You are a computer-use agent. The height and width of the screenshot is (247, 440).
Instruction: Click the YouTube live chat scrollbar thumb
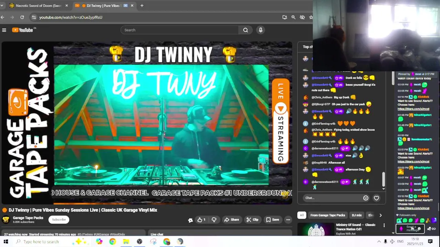[x=384, y=180]
